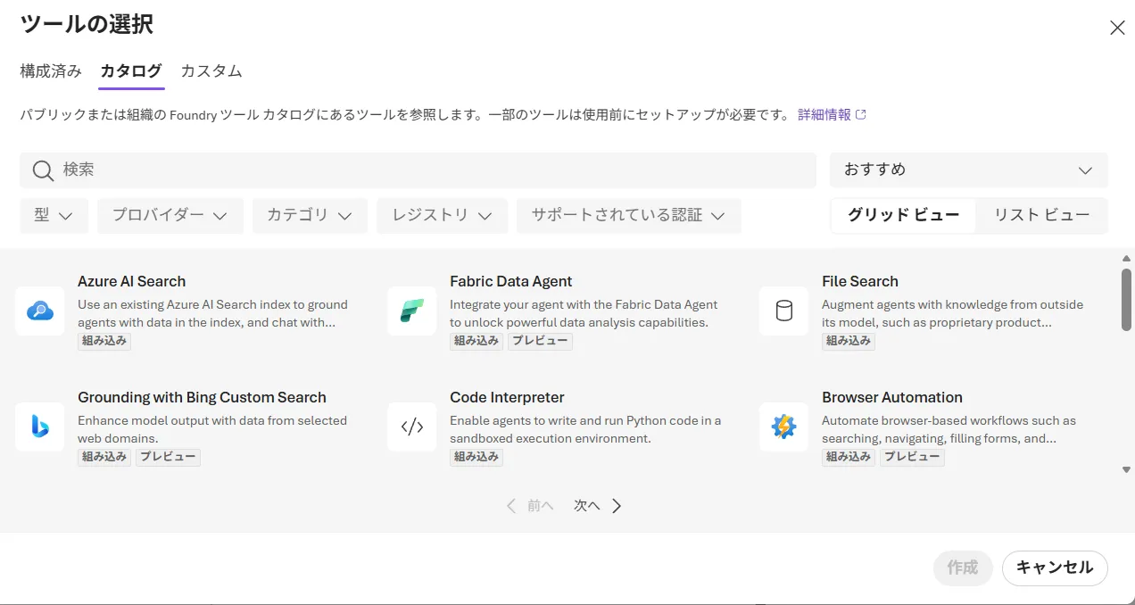This screenshot has width=1135, height=605.
Task: Expand the サポートされている認証 filter dropdown
Action: click(629, 215)
